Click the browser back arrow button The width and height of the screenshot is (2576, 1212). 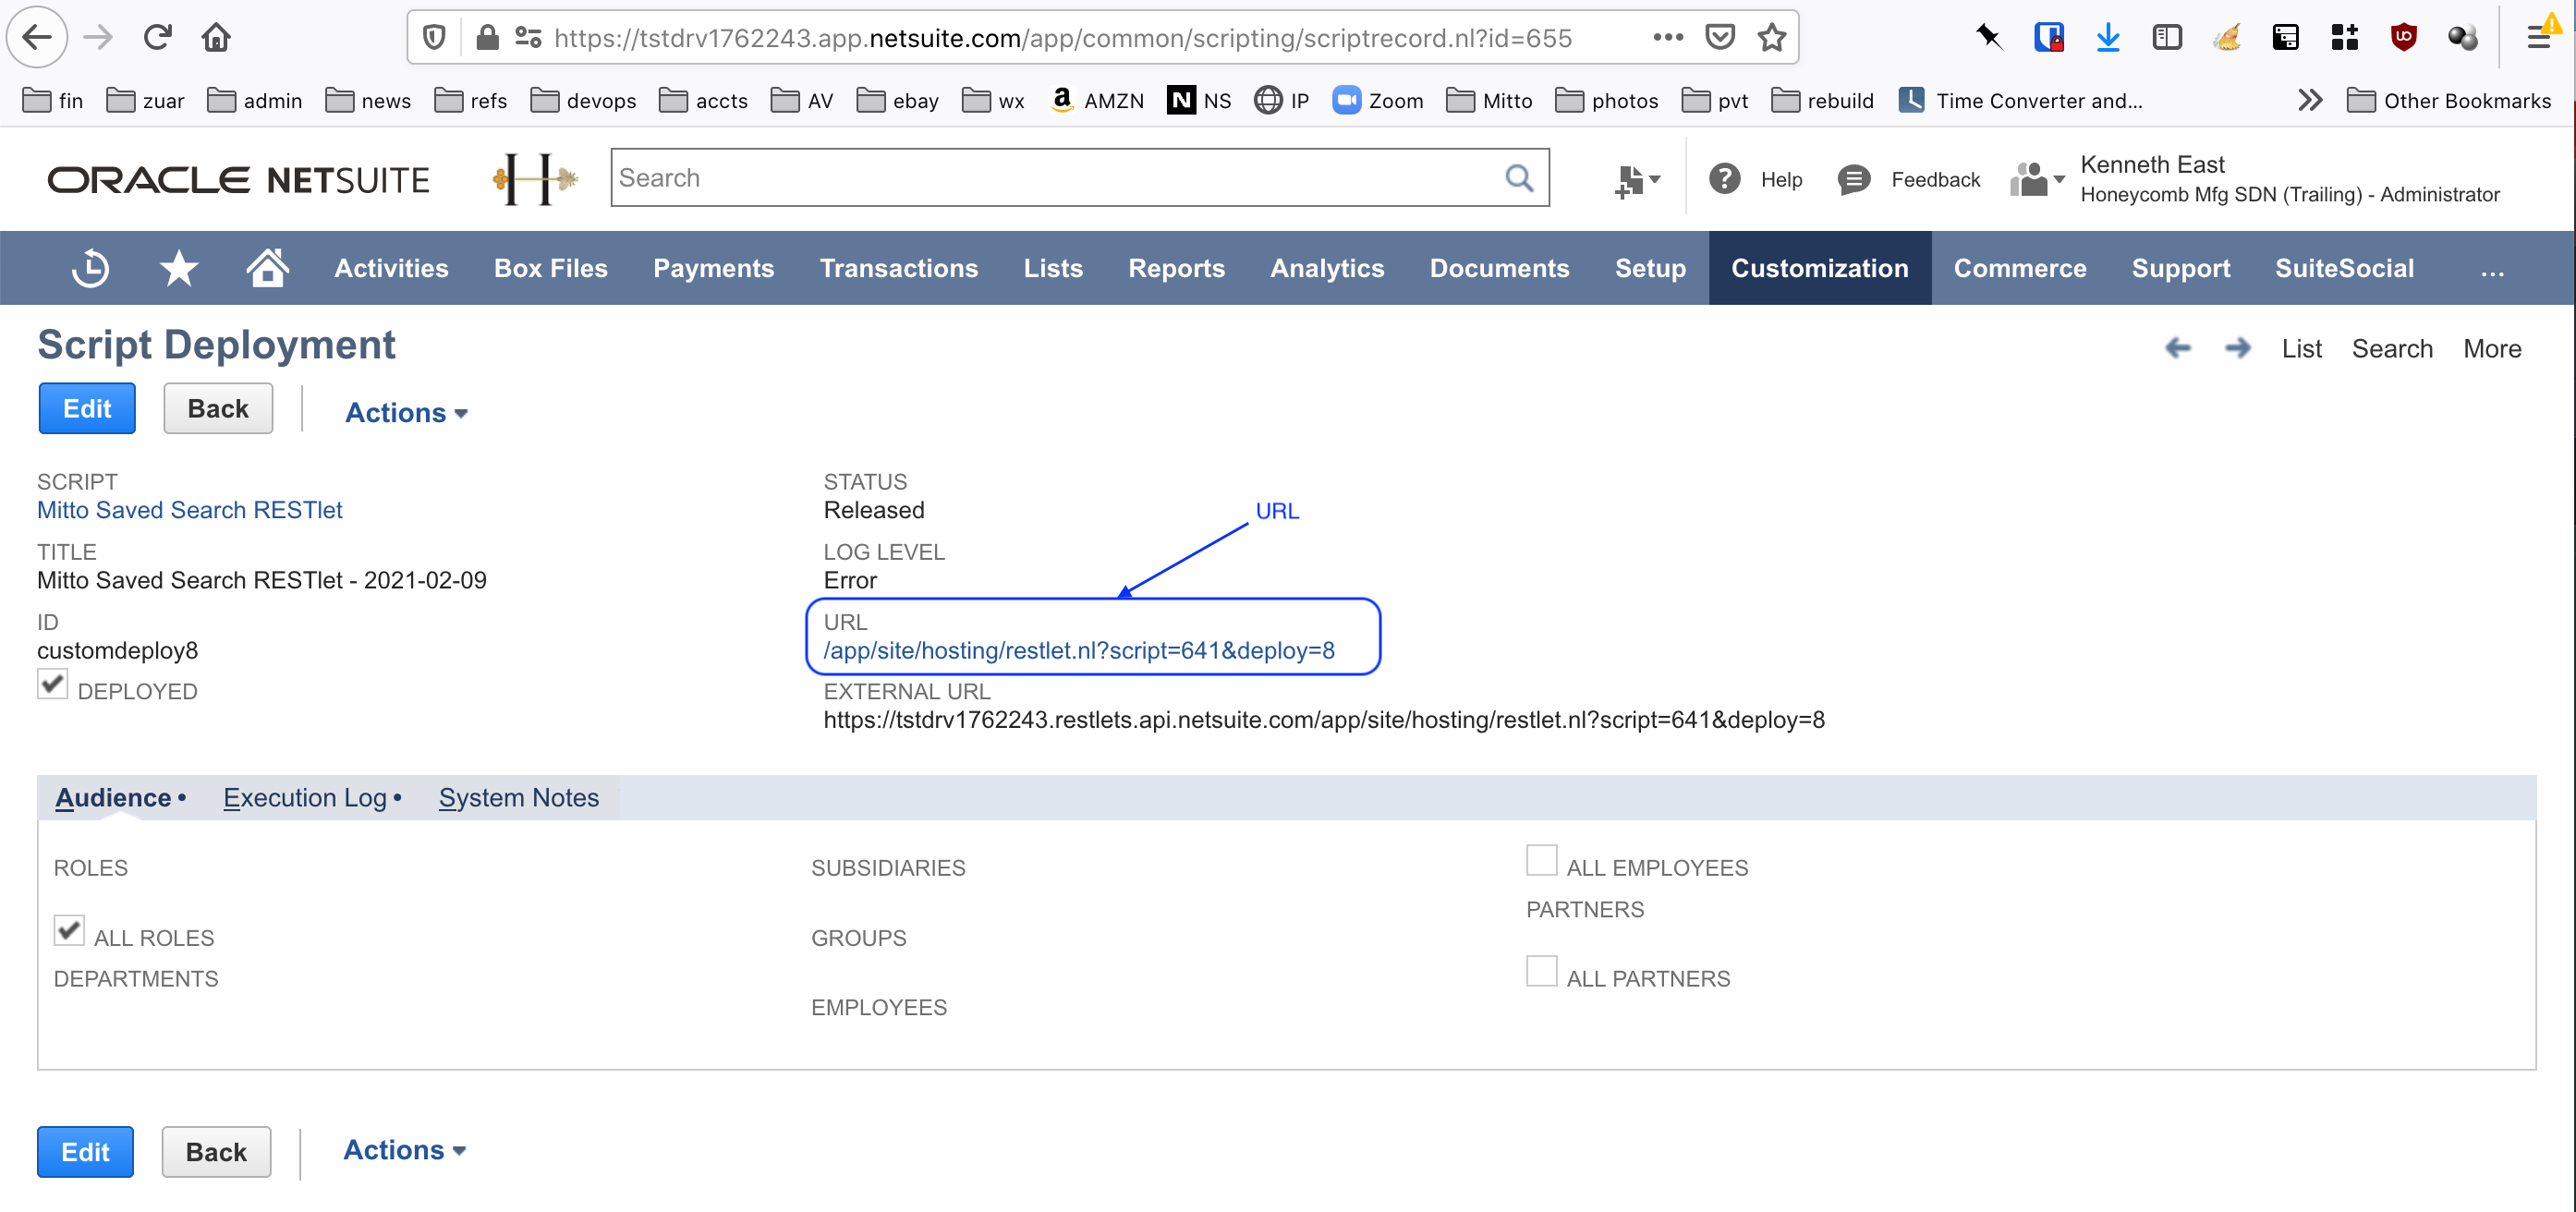pyautogui.click(x=37, y=38)
